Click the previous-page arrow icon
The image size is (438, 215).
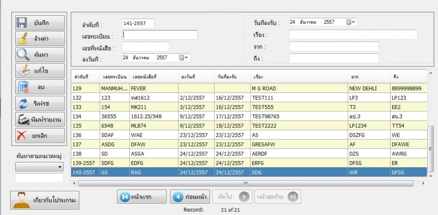point(177,197)
